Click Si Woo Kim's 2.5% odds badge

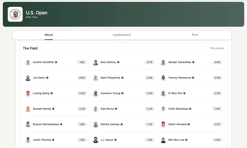tap(217, 93)
